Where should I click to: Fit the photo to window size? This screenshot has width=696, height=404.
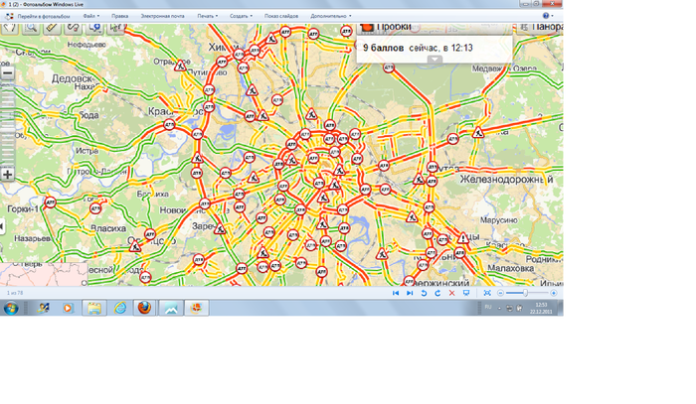[x=487, y=293]
